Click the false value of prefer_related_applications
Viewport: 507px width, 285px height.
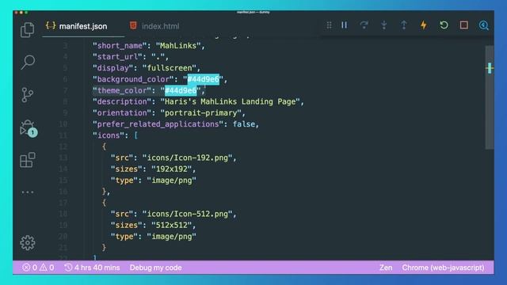pos(244,124)
